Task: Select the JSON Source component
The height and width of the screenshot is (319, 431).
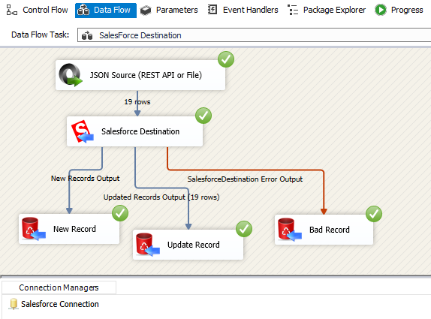Action: [140, 75]
